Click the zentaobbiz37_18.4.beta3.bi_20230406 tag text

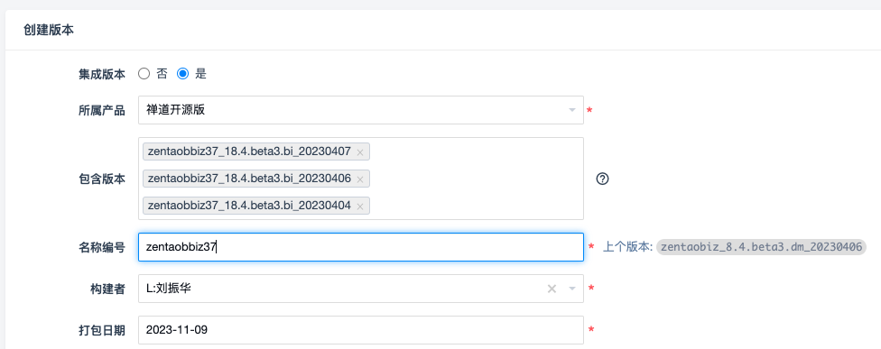click(249, 179)
